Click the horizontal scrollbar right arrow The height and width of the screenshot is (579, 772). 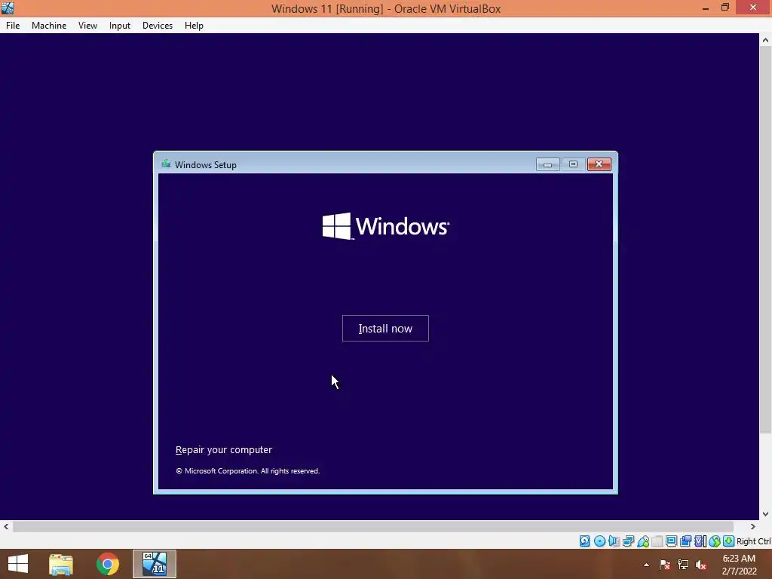coord(752,526)
